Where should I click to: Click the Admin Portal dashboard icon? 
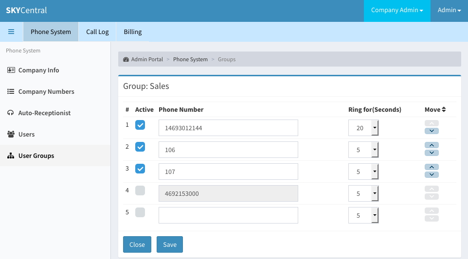tap(126, 59)
